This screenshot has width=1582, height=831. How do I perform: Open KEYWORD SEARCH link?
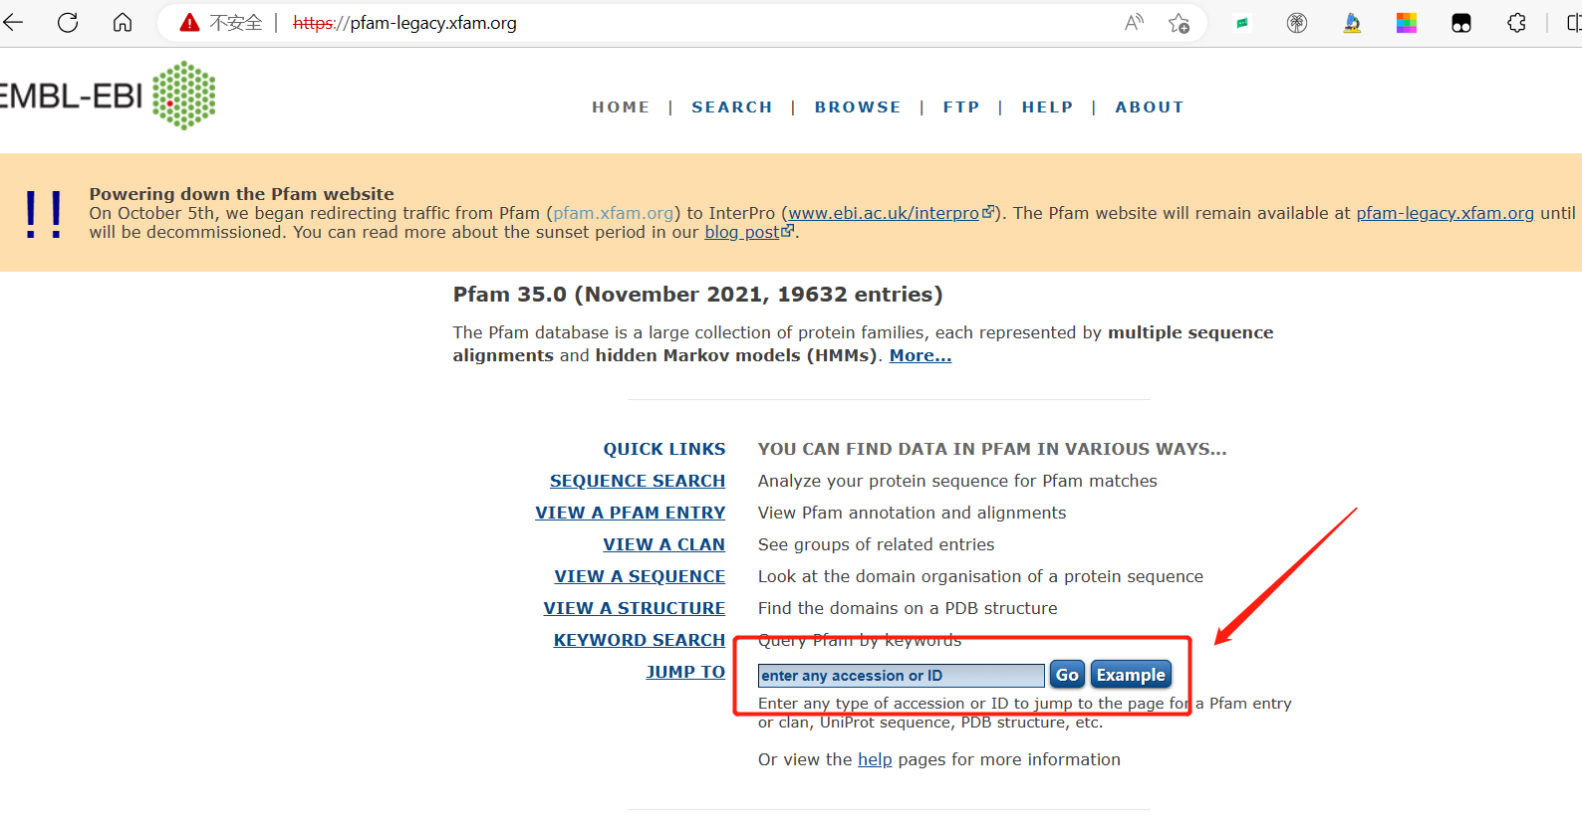(640, 640)
